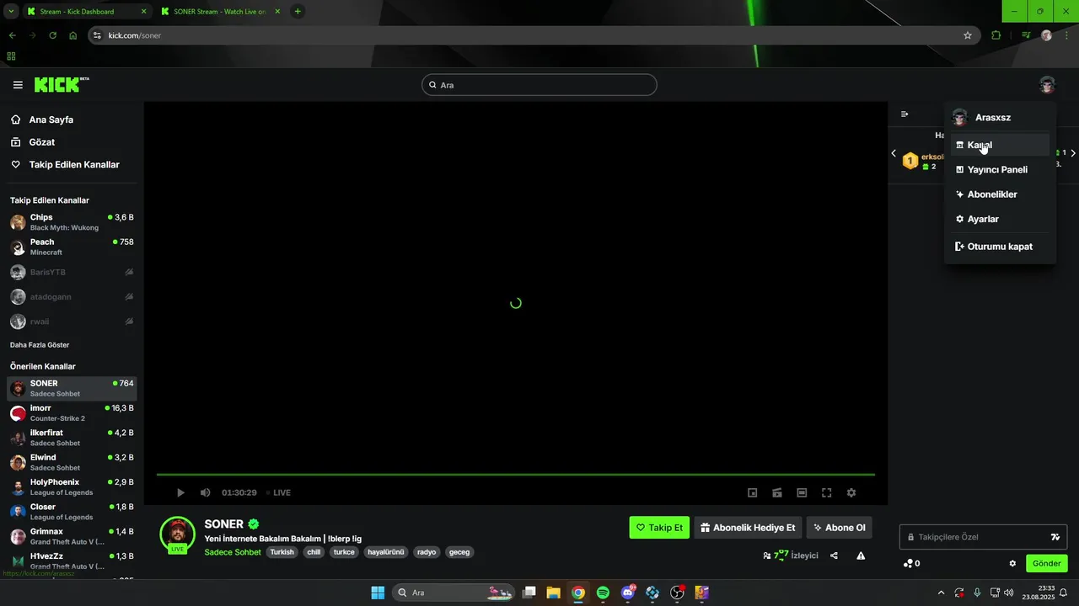Screen dimensions: 1079x606
Task: Collapse the chat panel with the arrow icon
Action: 905,114
